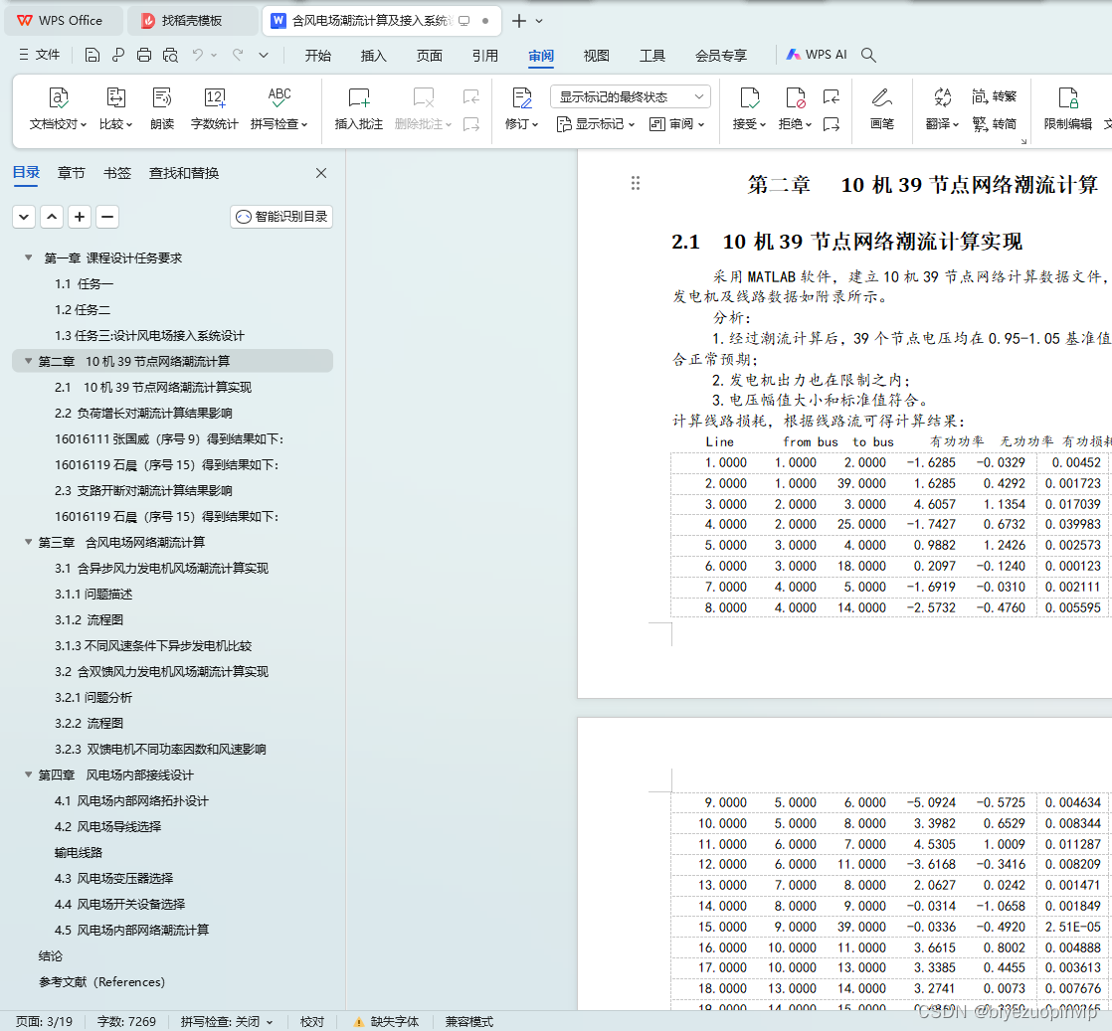Click the 页面: 3/19 page indicator

(44, 1021)
